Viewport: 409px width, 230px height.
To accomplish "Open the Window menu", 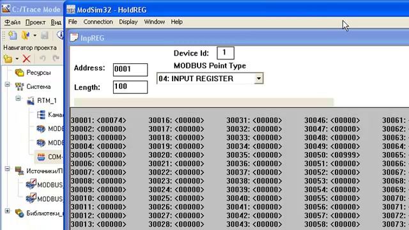I will [x=155, y=22].
